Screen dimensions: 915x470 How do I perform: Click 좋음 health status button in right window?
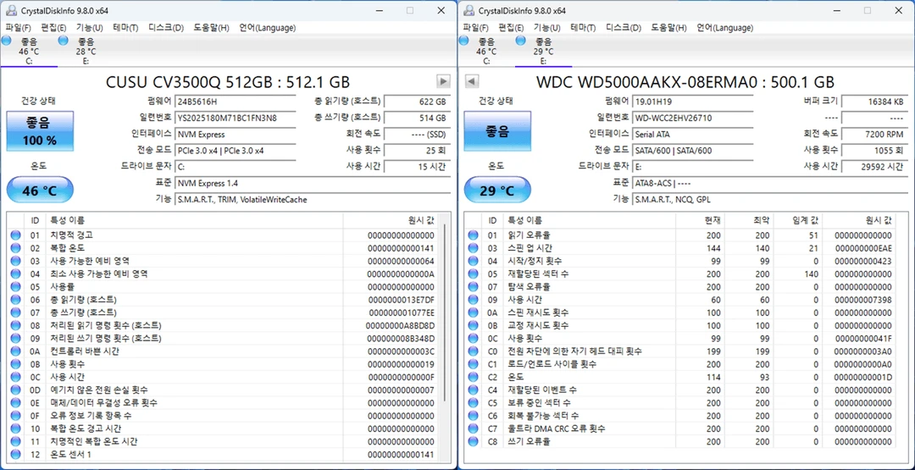(498, 130)
